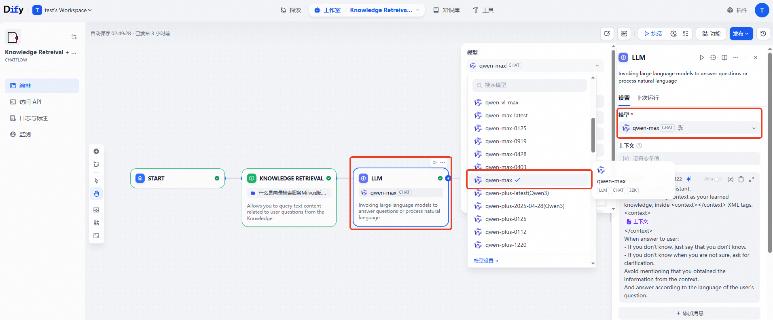Switch to the 上次运行 tab
Screen dimensions: 773x320
[648, 98]
